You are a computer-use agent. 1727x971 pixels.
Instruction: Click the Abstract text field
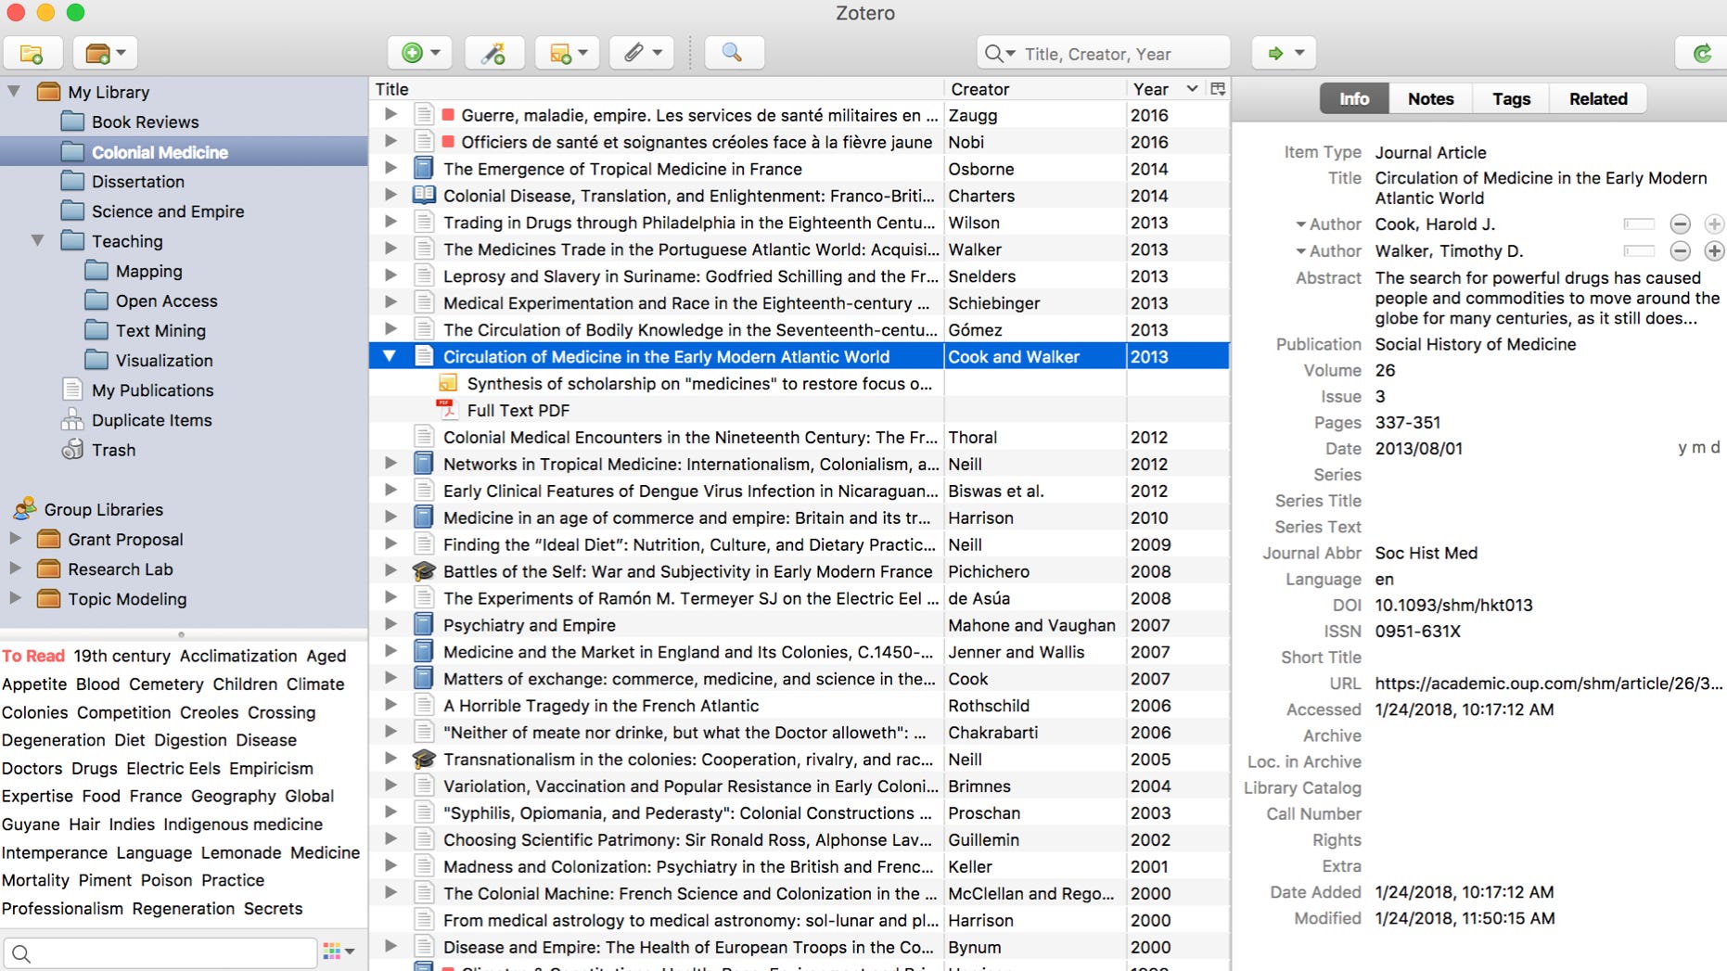(x=1547, y=298)
